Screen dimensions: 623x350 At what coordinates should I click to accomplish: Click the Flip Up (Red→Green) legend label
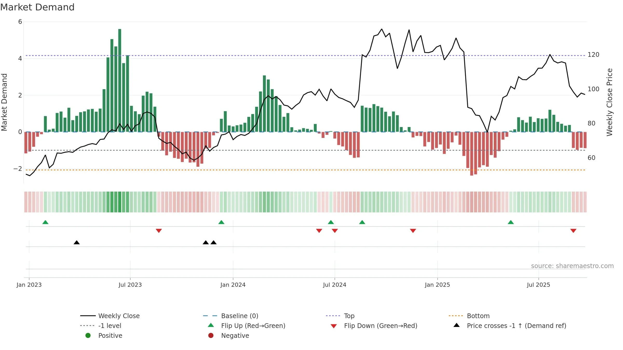253,326
